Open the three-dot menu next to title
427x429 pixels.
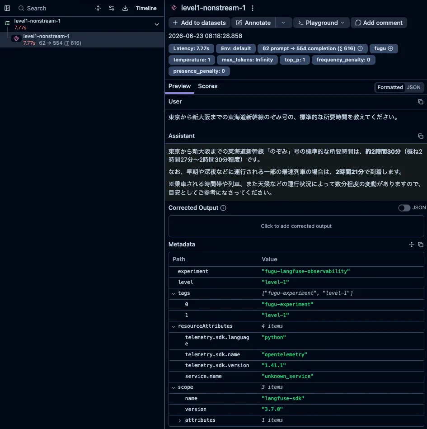tap(253, 8)
